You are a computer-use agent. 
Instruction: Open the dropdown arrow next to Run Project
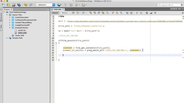(79, 5)
